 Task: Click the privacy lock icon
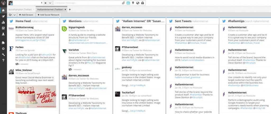point(142,3)
